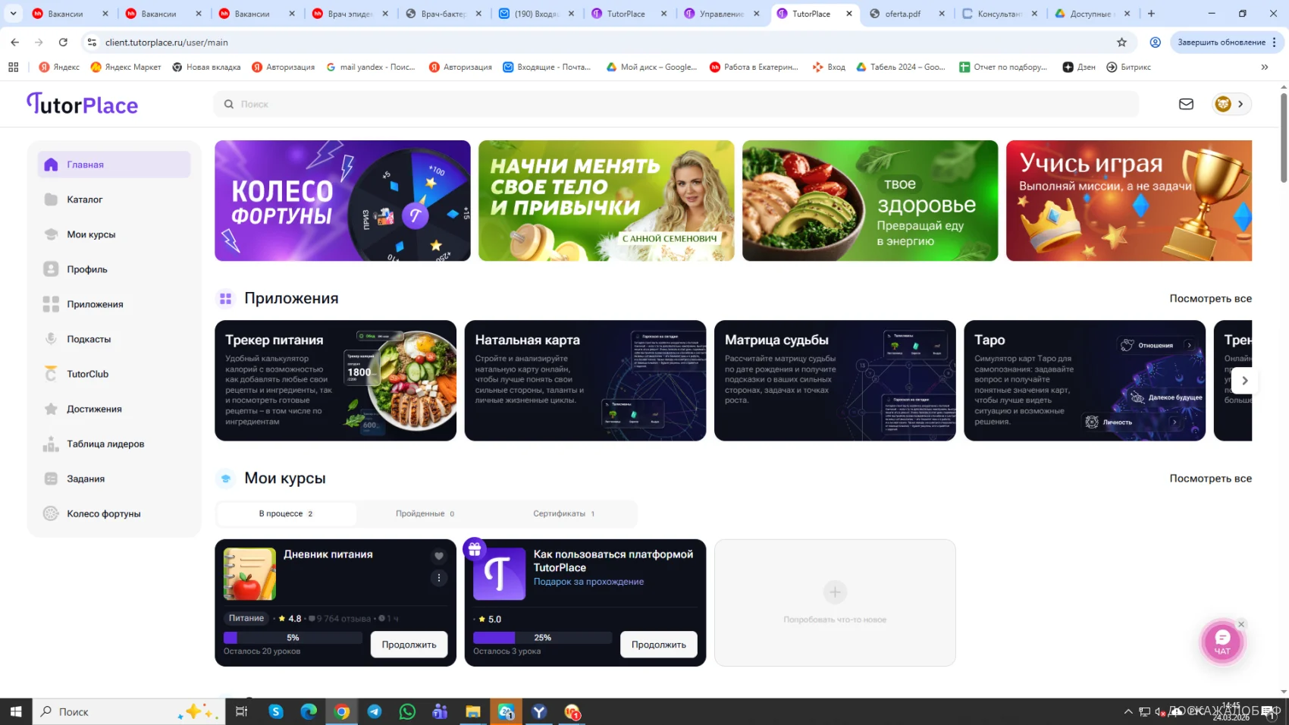Click the 25% progress bar on TutorPlace course
The width and height of the screenshot is (1289, 725).
542,638
